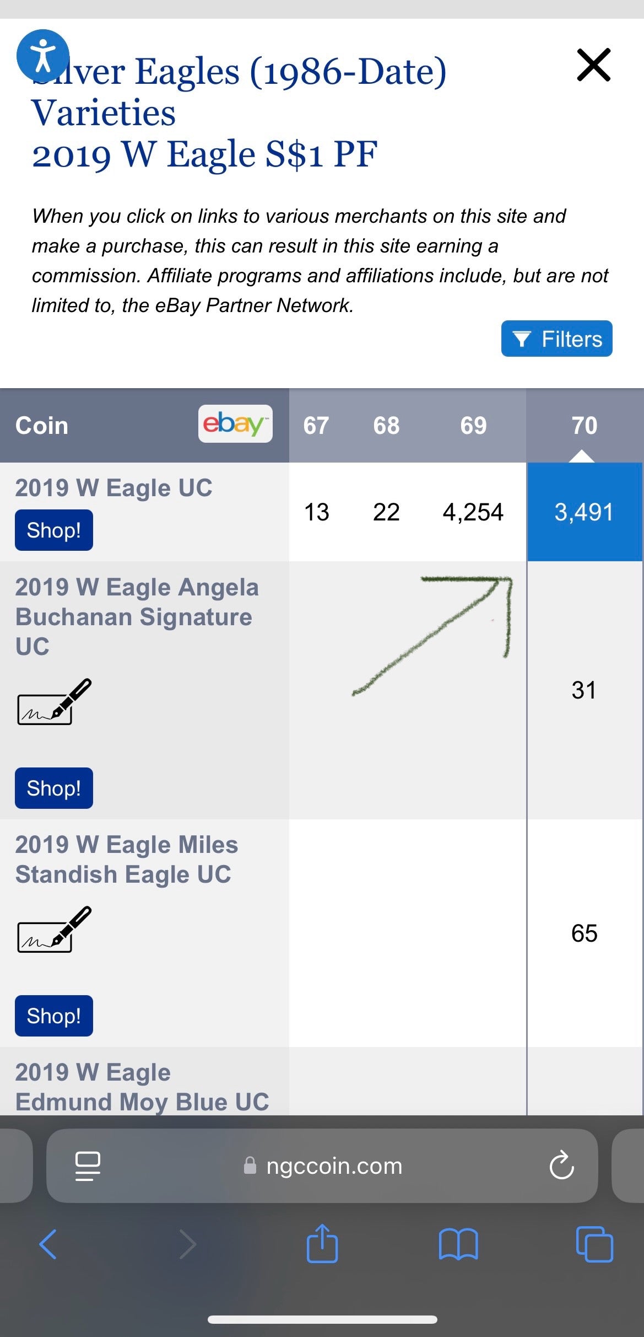
Task: Open Safari bookmarks
Action: tap(458, 1244)
